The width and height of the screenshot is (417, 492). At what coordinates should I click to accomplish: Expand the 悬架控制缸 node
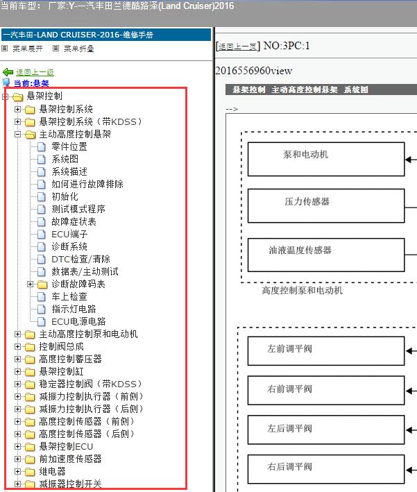pyautogui.click(x=17, y=371)
